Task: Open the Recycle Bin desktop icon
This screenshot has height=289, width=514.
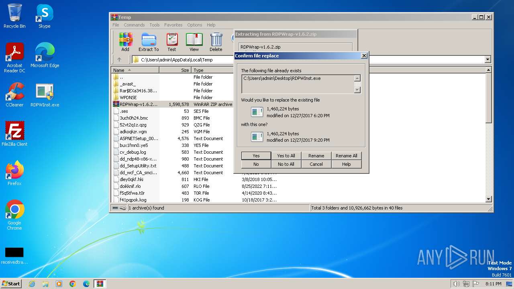Action: coord(14,16)
